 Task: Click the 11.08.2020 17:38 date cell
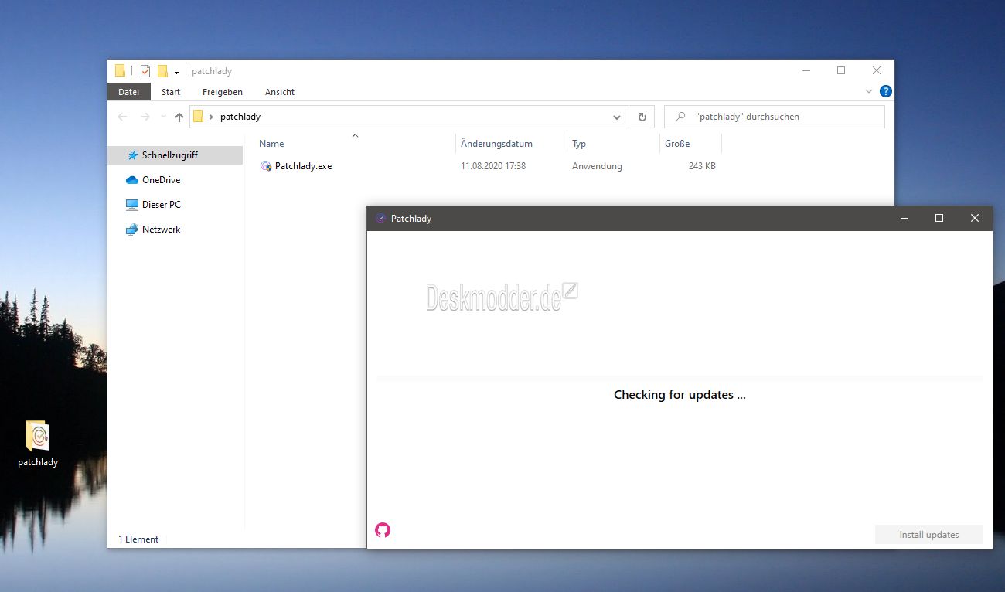tap(493, 166)
